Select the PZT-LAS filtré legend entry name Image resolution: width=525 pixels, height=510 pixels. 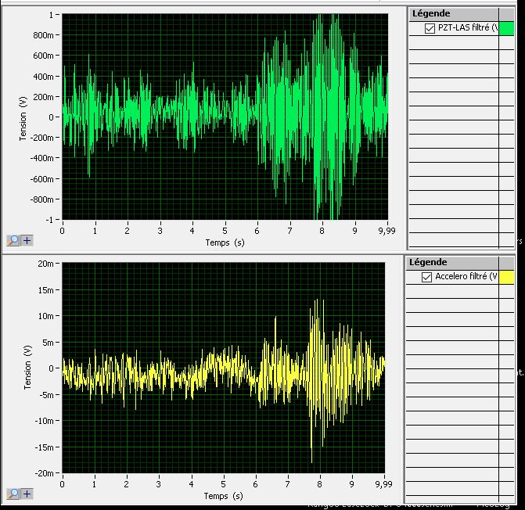(x=468, y=28)
